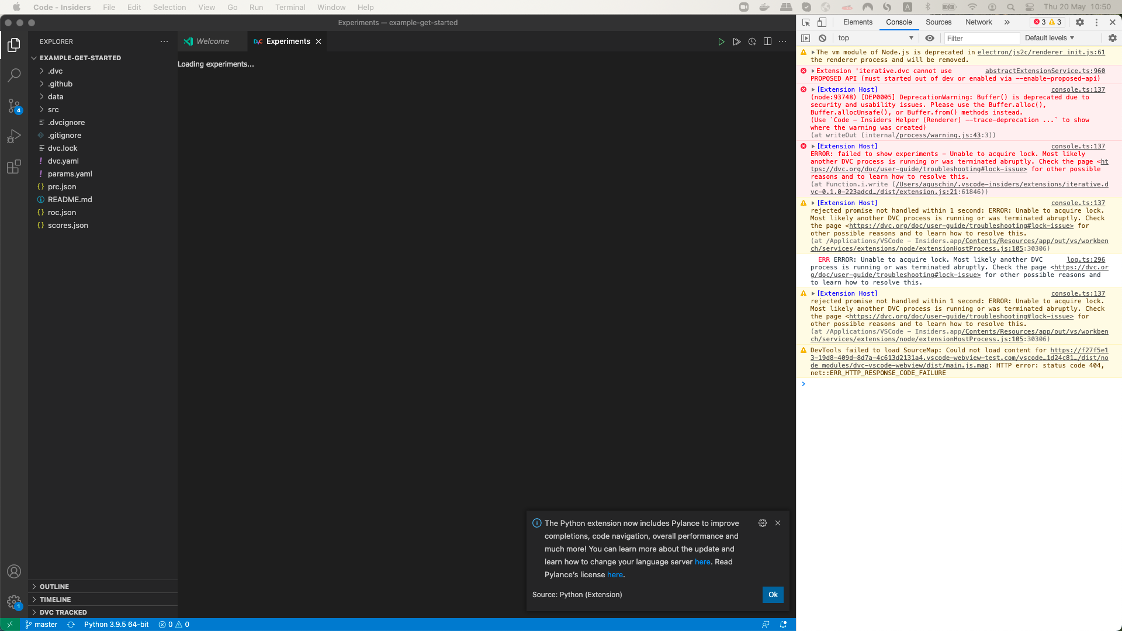The height and width of the screenshot is (631, 1122).
Task: Open the Manage gear in activity bar
Action: point(14,601)
